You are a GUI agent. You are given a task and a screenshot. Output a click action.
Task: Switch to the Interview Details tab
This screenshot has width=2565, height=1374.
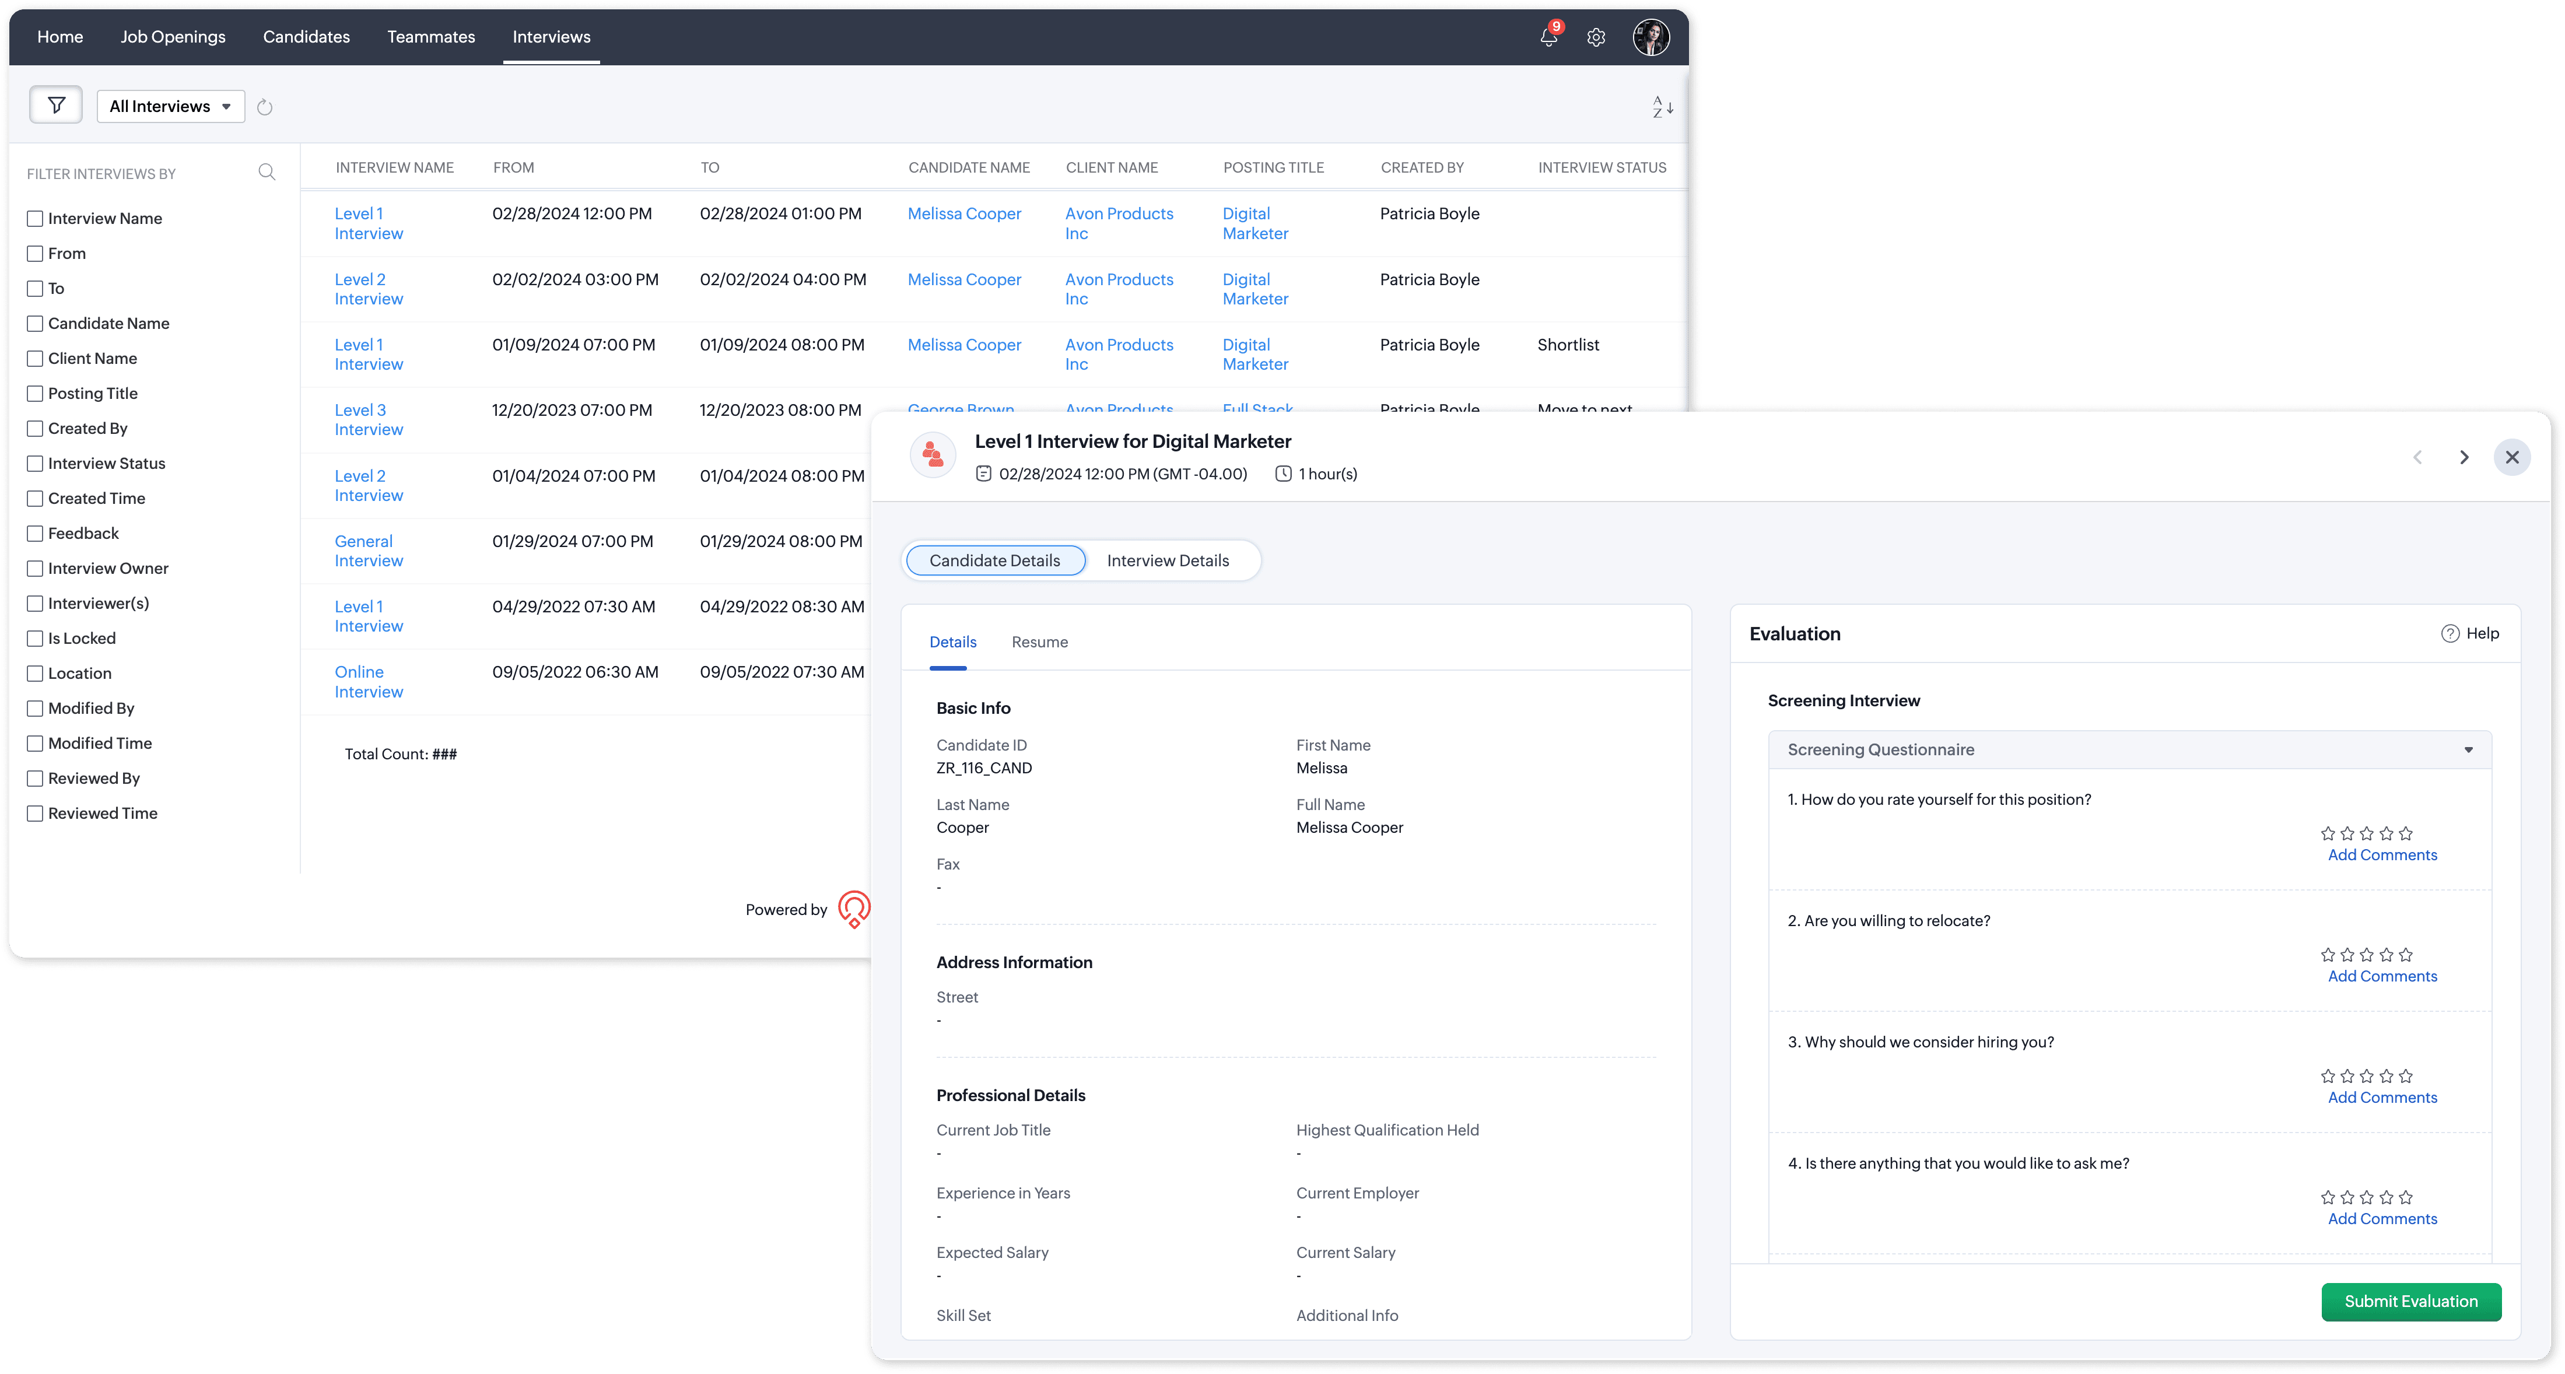click(1168, 560)
